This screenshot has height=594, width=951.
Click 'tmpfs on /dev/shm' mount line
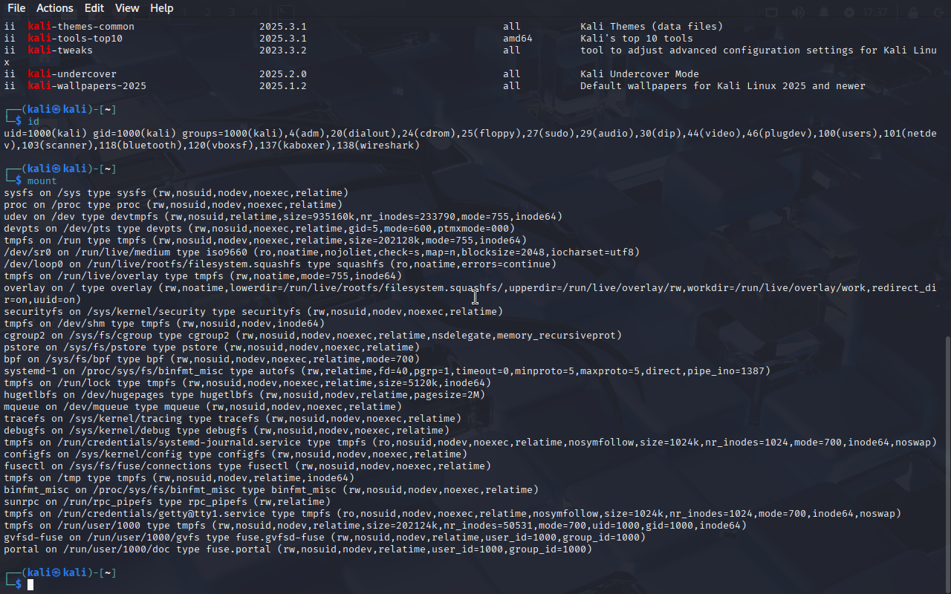[164, 324]
